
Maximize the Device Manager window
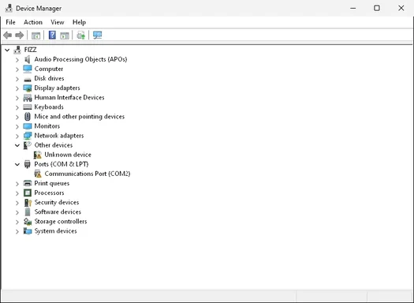pyautogui.click(x=377, y=8)
